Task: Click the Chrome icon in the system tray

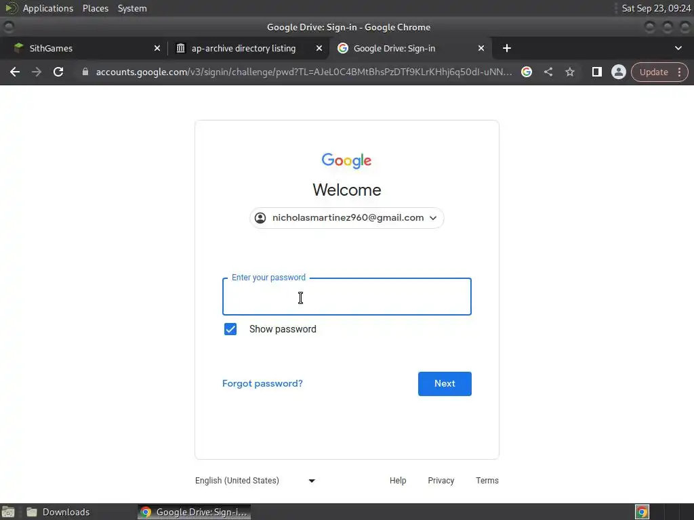Action: pos(642,512)
